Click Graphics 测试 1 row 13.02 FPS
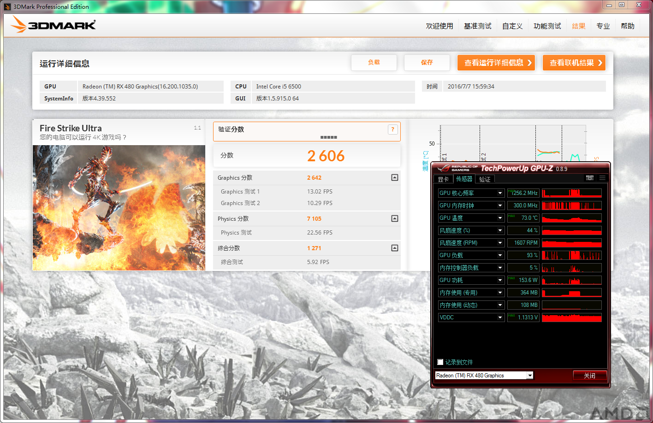The image size is (653, 423). [x=307, y=192]
